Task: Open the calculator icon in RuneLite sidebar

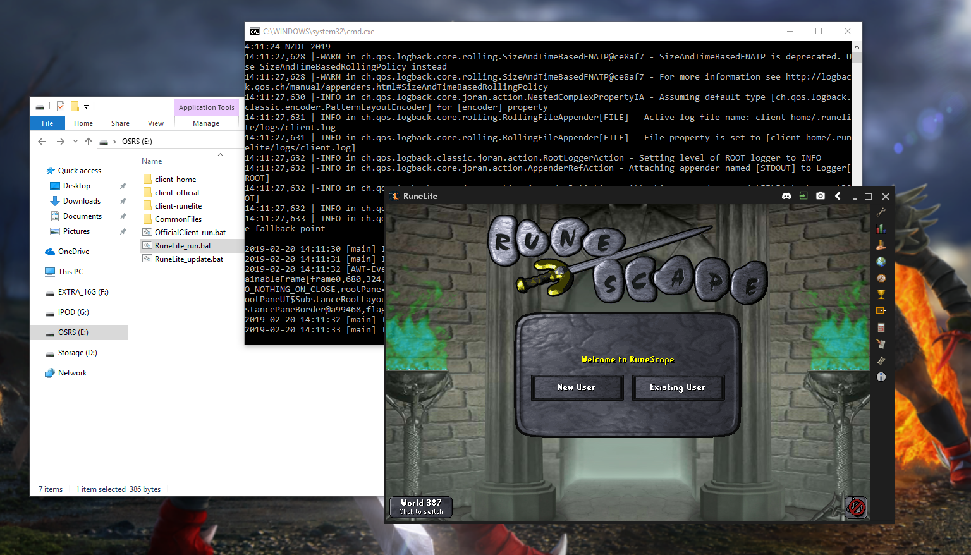Action: coord(881,327)
